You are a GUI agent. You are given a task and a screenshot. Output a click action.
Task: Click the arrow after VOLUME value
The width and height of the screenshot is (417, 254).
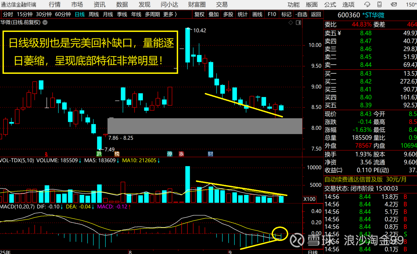[80, 160]
